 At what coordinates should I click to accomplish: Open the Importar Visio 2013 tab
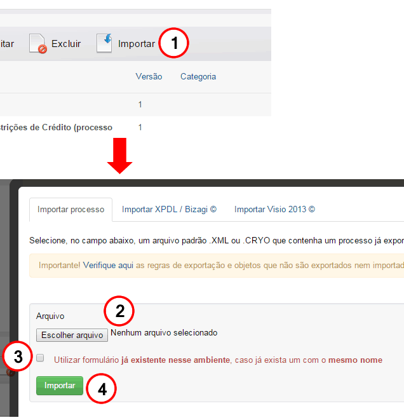(x=274, y=209)
